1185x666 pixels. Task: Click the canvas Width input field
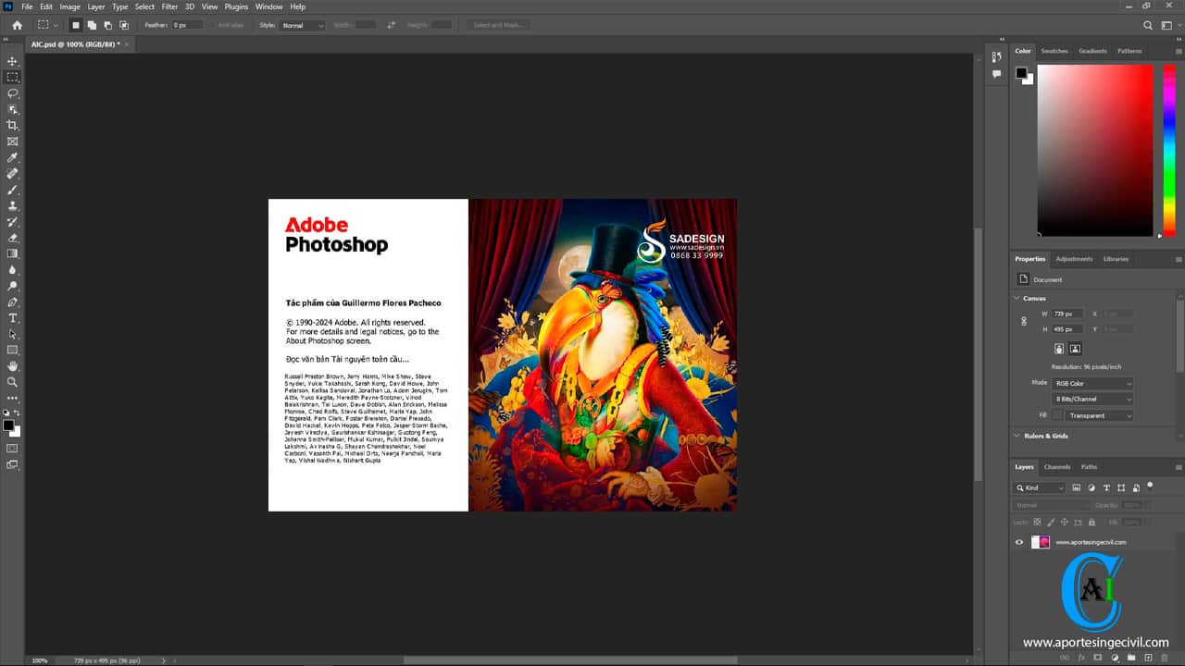coord(1067,314)
